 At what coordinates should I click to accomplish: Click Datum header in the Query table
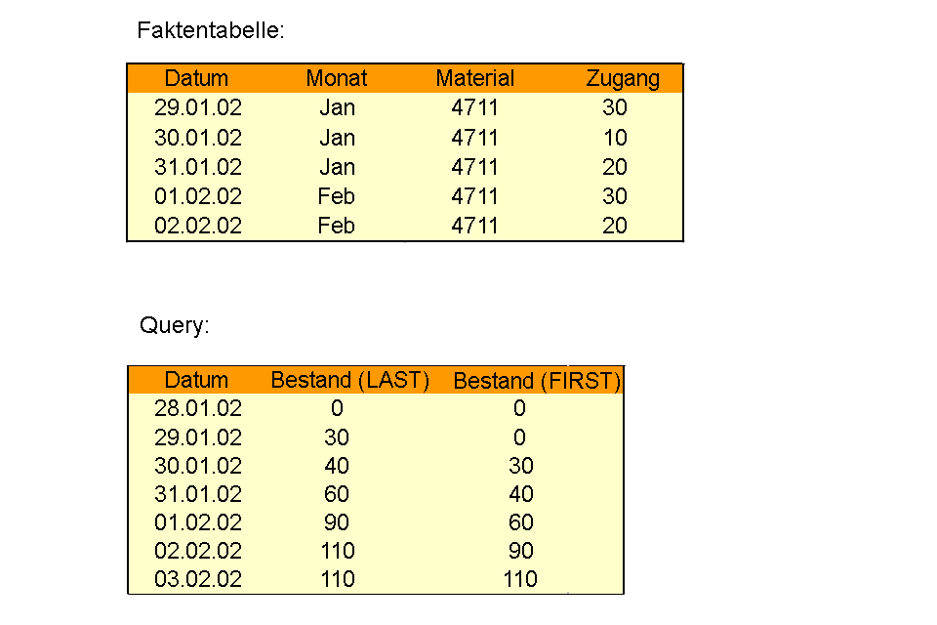click(196, 380)
